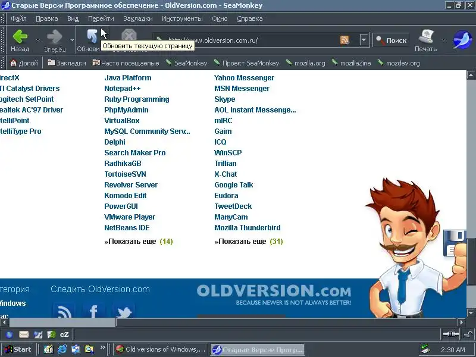Click the first quick launch icon beside Start

[x=48, y=349]
